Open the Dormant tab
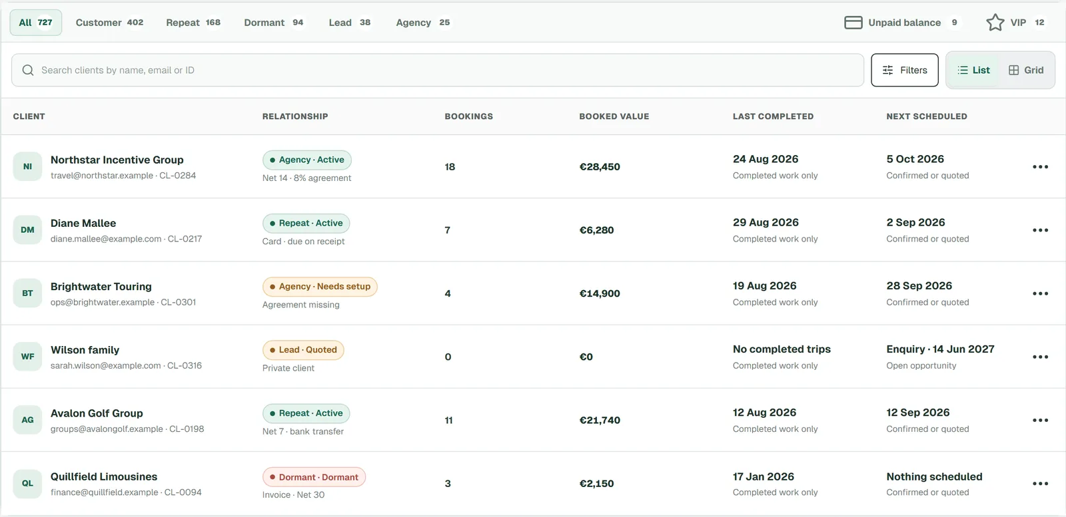1066x517 pixels. (x=274, y=23)
